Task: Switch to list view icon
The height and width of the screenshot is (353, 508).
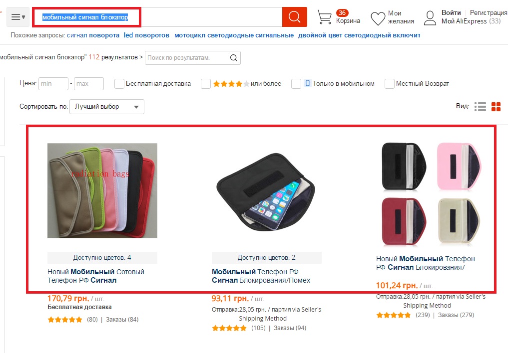Action: (480, 107)
